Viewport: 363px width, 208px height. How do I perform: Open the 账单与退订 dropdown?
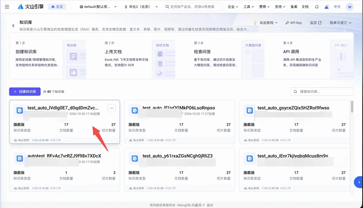coord(341,23)
